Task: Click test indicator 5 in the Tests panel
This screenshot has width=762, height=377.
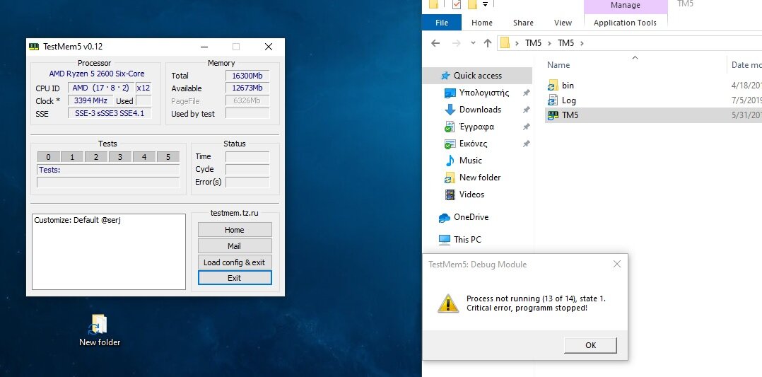Action: pyautogui.click(x=168, y=156)
